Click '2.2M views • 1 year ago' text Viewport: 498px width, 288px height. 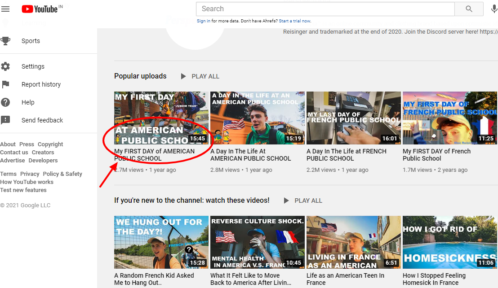337,170
